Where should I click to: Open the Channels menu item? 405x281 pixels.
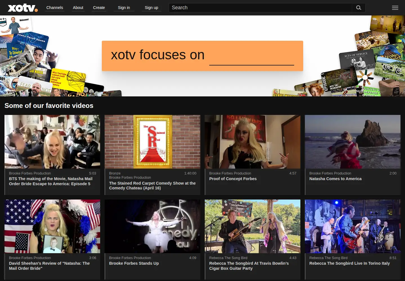pyautogui.click(x=55, y=8)
